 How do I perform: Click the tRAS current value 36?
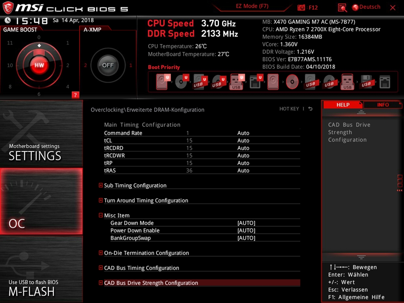(x=189, y=170)
